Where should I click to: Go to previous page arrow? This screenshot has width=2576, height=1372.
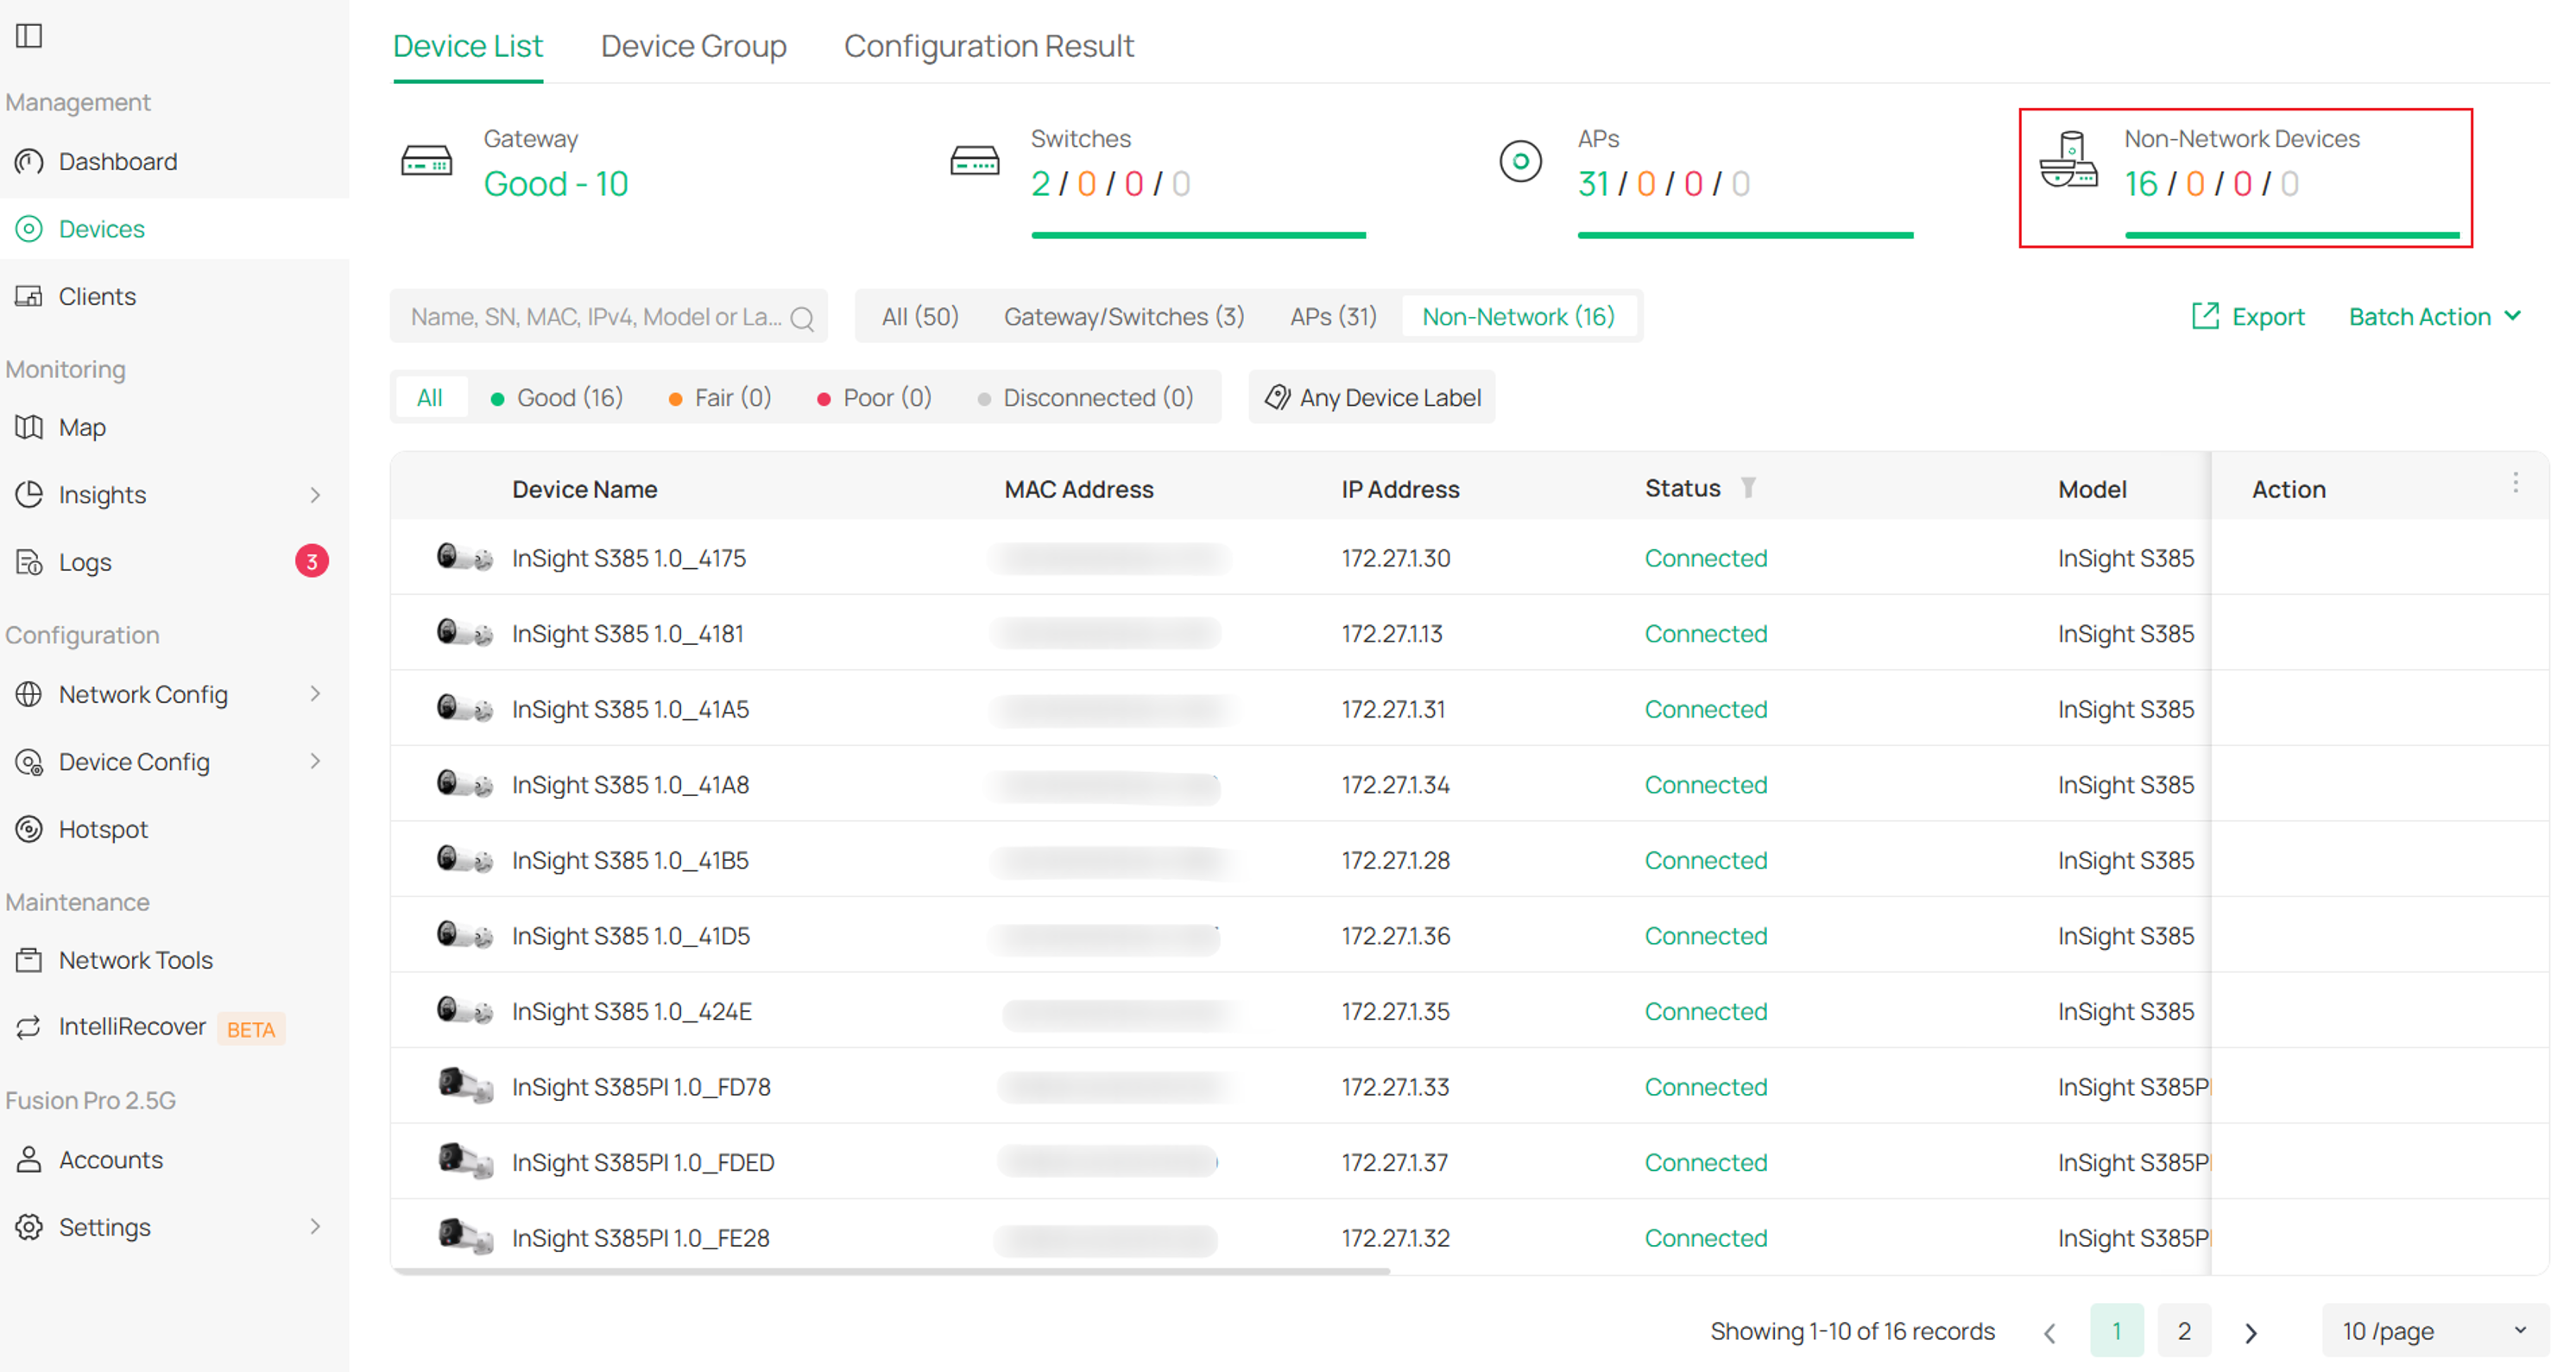(2050, 1332)
